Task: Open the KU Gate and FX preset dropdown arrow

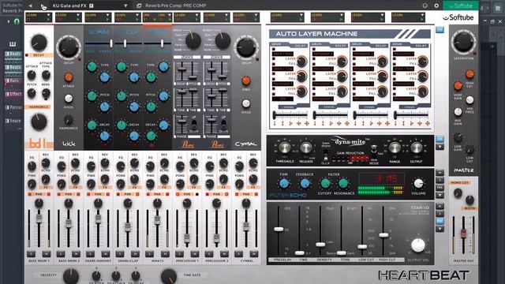Action: 125,6
